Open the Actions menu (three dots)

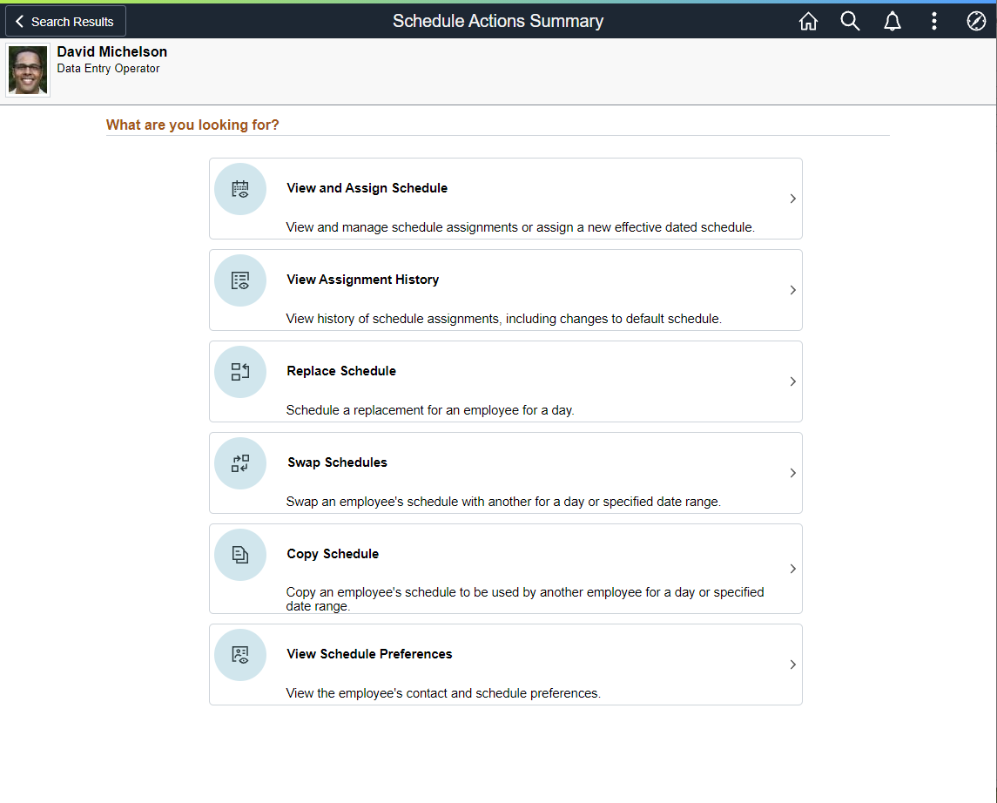pyautogui.click(x=933, y=22)
